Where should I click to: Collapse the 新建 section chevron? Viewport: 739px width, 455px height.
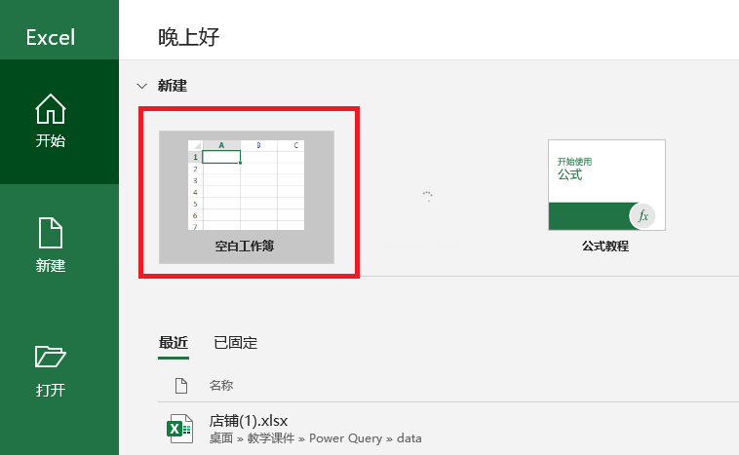coord(142,86)
